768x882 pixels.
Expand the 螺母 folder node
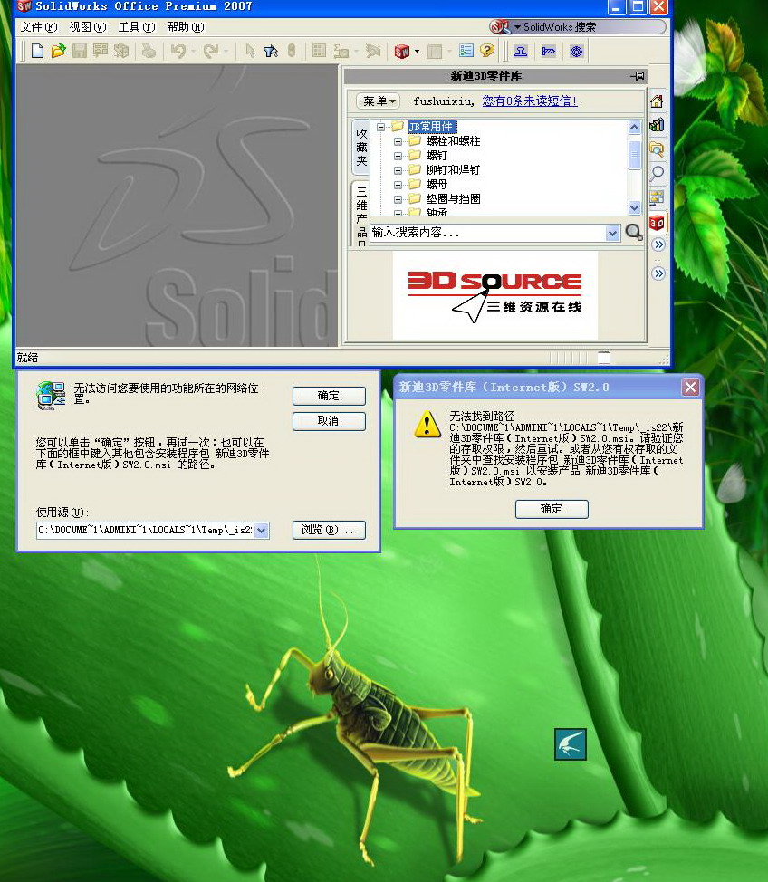[x=398, y=185]
